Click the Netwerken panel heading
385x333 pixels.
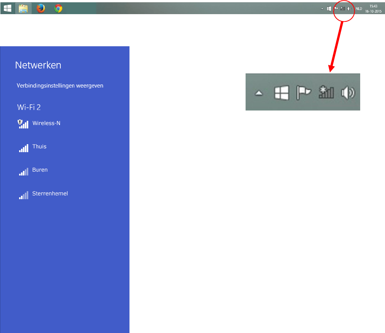[x=38, y=65]
